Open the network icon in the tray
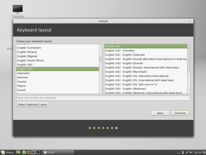Viewport: 206px width, 155px height. (x=187, y=153)
